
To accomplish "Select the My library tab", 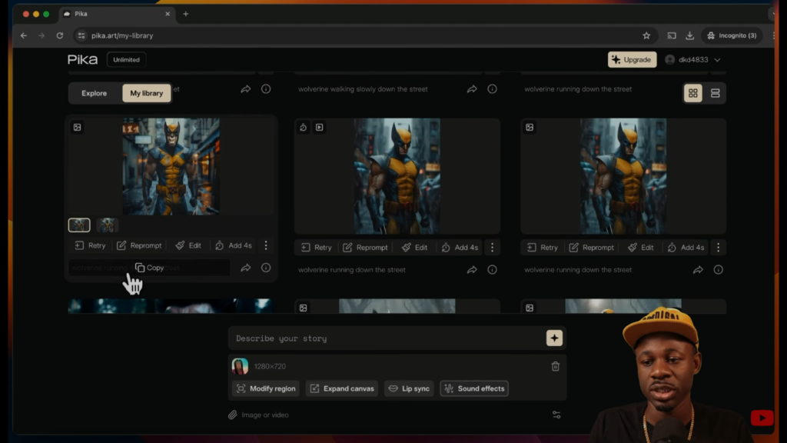I will coord(146,93).
